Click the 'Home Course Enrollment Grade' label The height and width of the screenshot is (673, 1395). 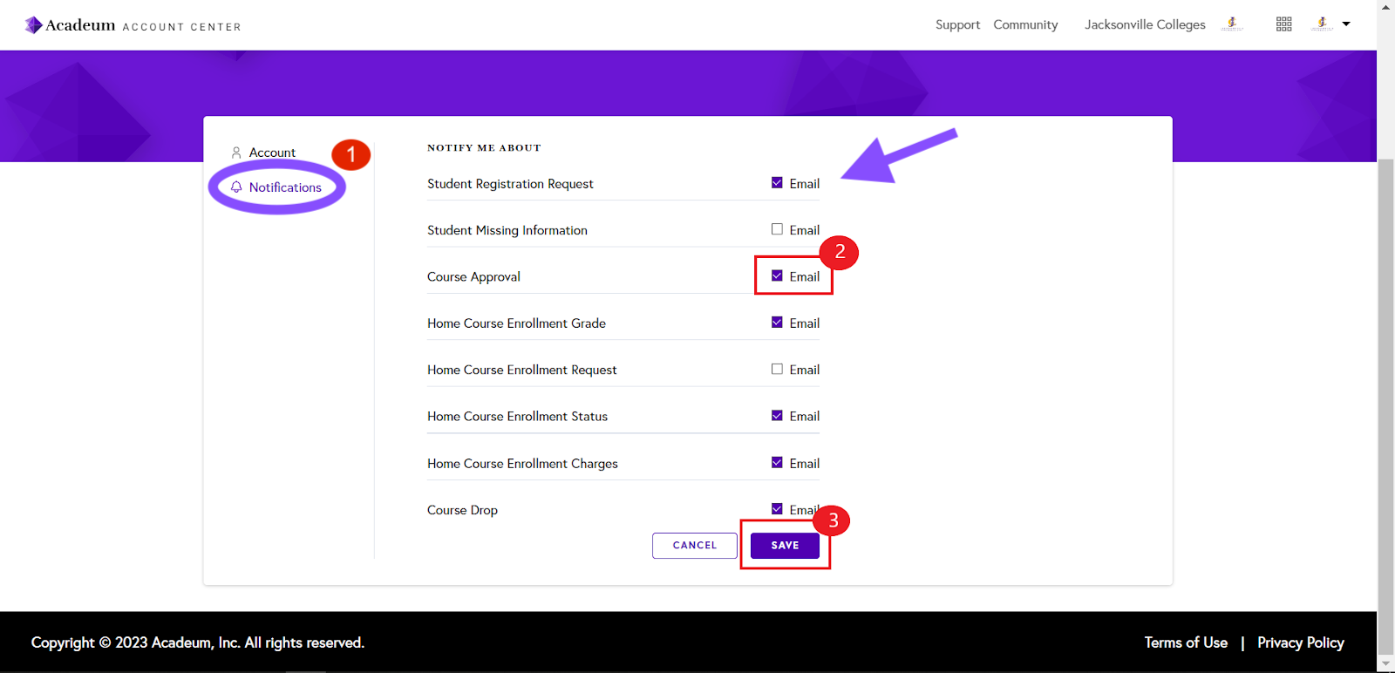point(516,323)
